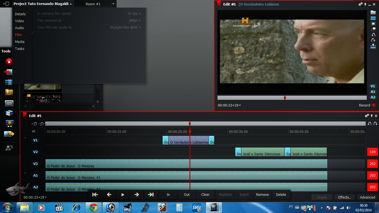Viewport: 379px width, 213px height.
Task: Open the Effects.. panel
Action: [345, 197]
